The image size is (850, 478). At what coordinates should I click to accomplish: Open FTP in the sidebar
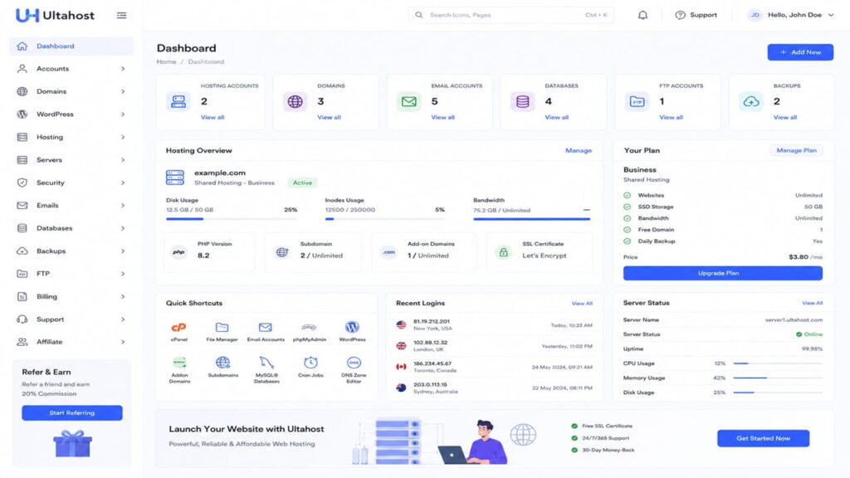[x=71, y=274]
